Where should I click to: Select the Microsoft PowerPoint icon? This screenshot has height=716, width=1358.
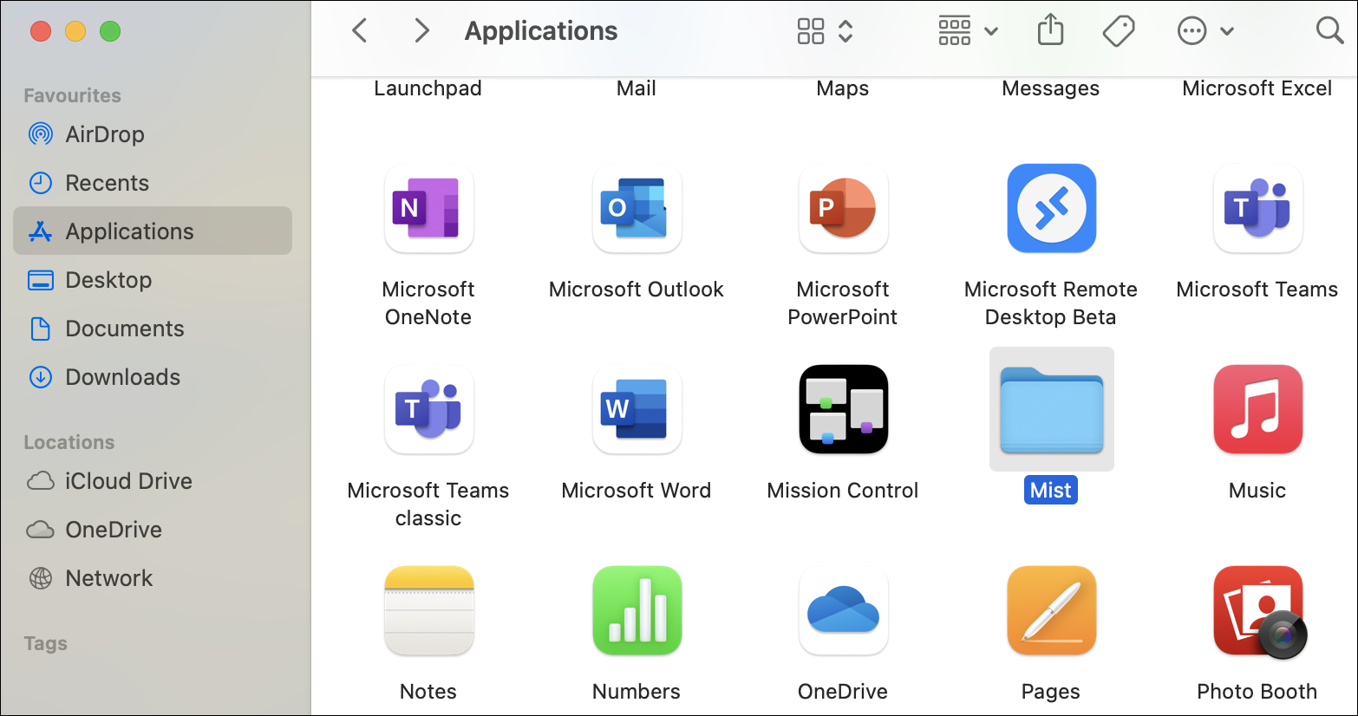[x=843, y=209]
